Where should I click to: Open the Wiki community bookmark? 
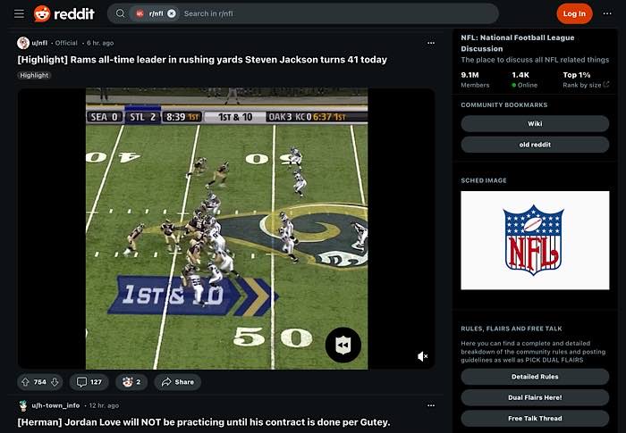535,123
